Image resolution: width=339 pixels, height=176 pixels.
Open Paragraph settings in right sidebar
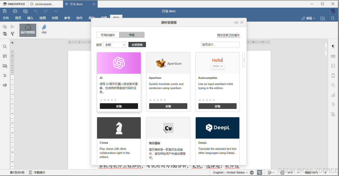click(x=333, y=47)
